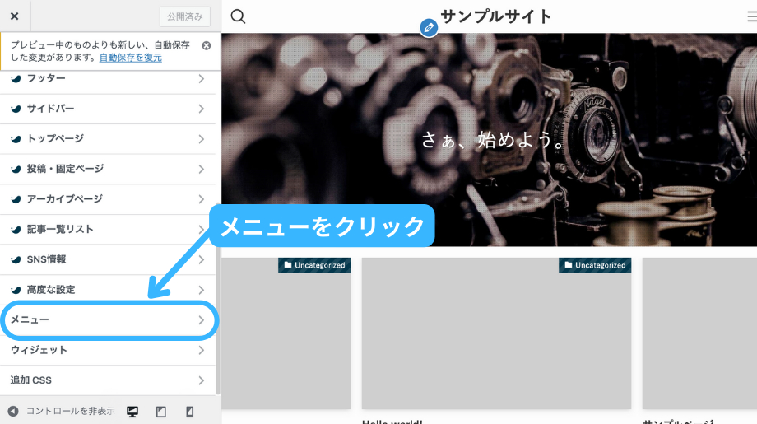Click the blue pencil edit shortcut icon
757x424 pixels.
coord(428,28)
